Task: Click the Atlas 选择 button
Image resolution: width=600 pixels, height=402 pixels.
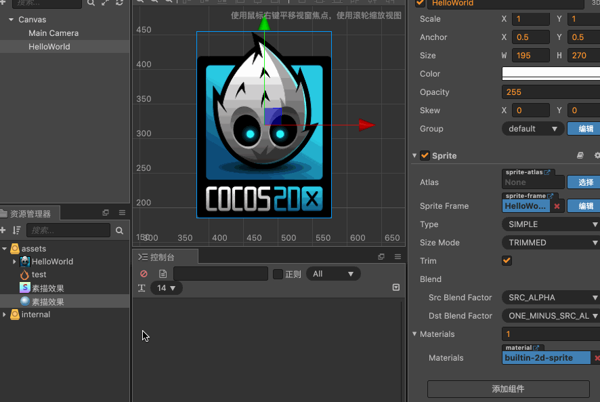Action: (x=584, y=182)
